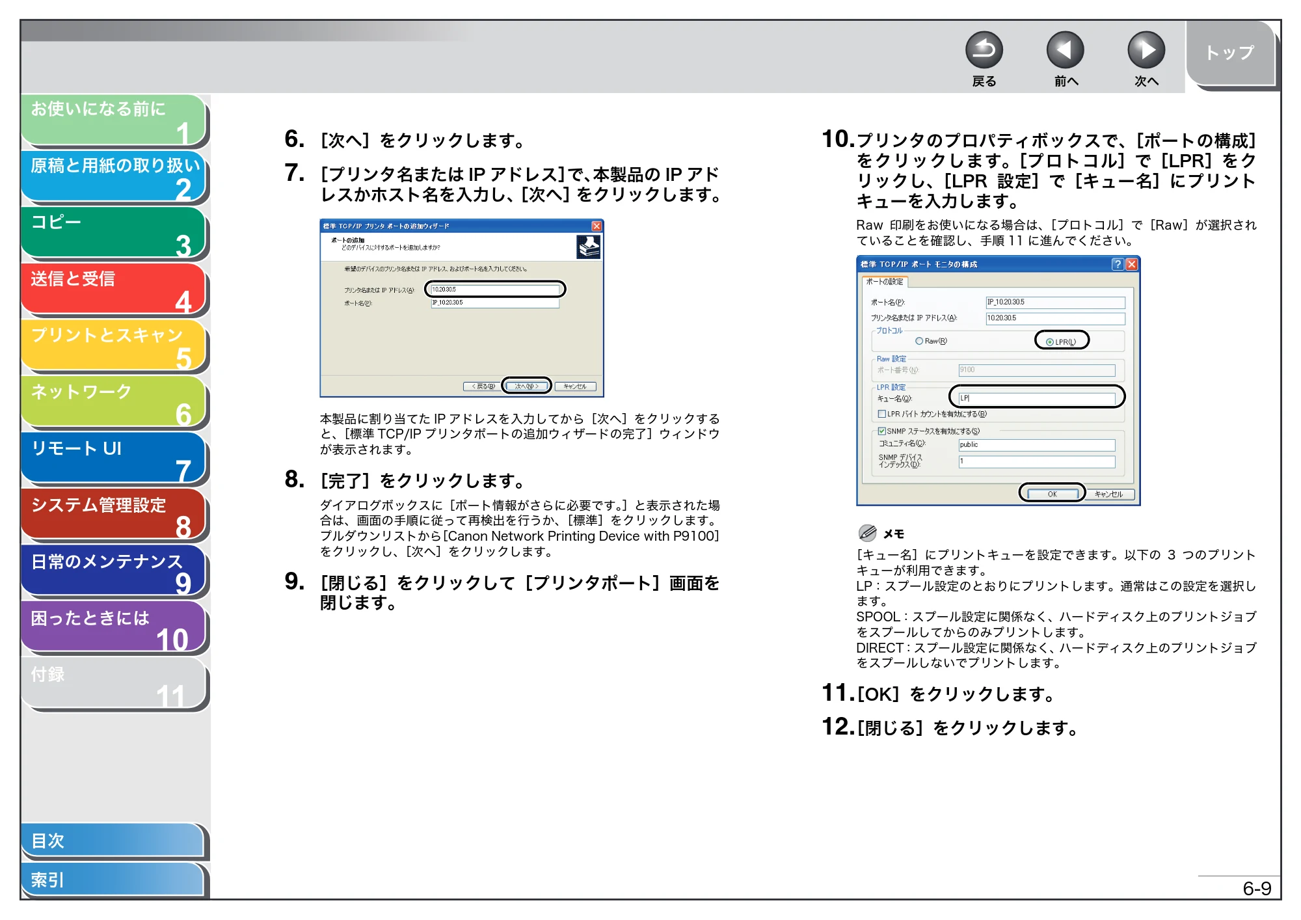This screenshot has width=1301, height=920.
Task: Click キャンセル in the port monitor dialog
Action: [x=1108, y=494]
